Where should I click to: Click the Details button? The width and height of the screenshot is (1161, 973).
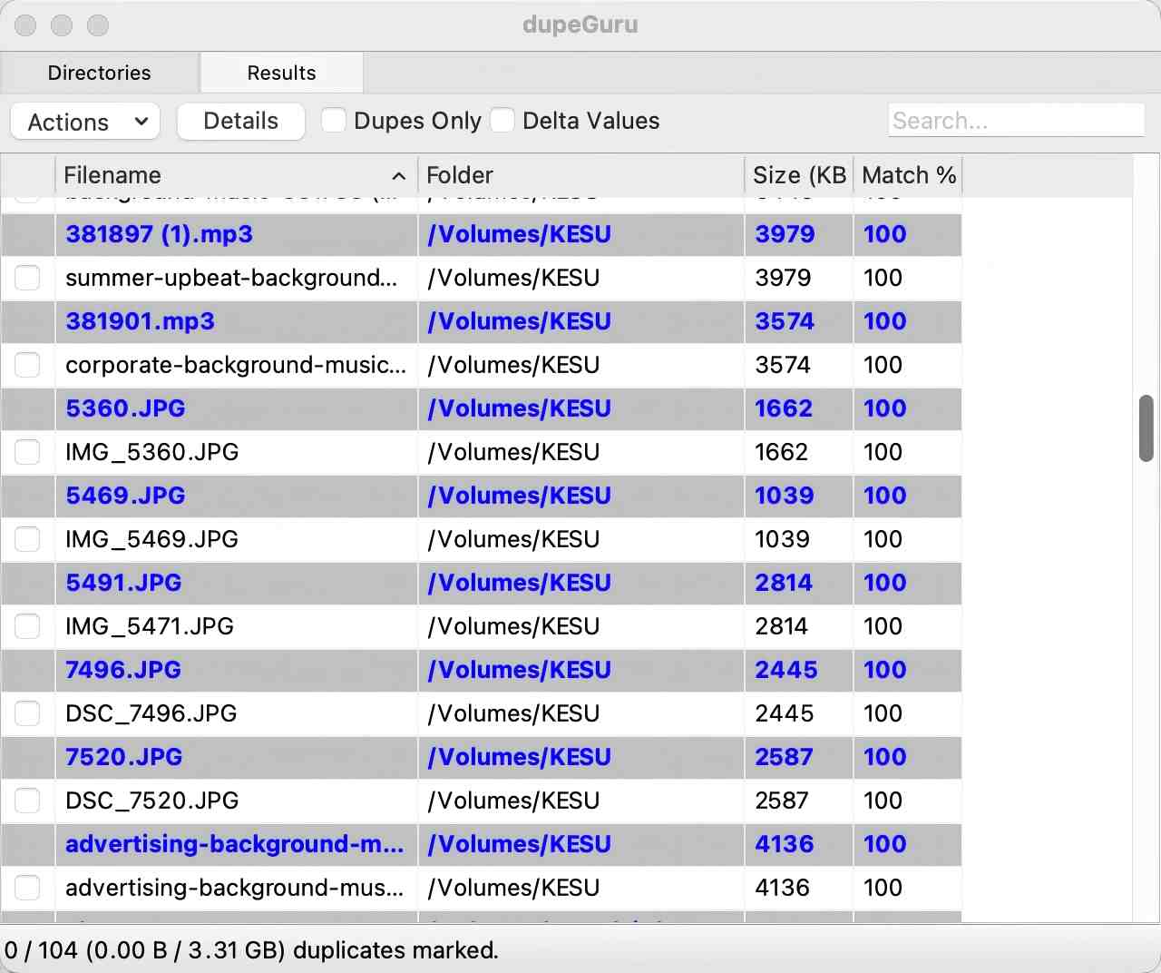[240, 121]
